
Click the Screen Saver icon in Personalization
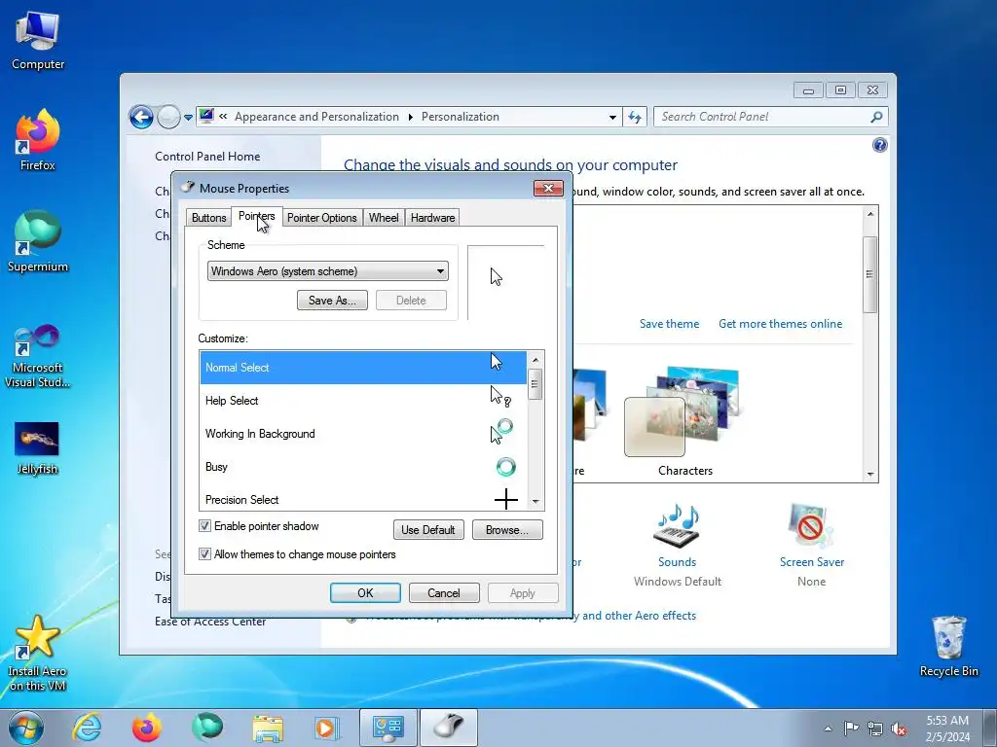[x=811, y=526]
